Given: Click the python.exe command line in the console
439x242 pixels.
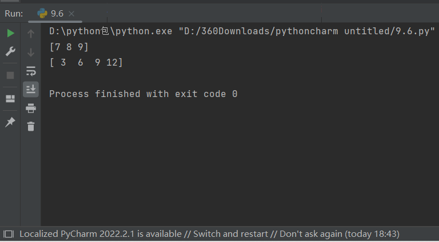Looking at the screenshot, I should [x=242, y=31].
